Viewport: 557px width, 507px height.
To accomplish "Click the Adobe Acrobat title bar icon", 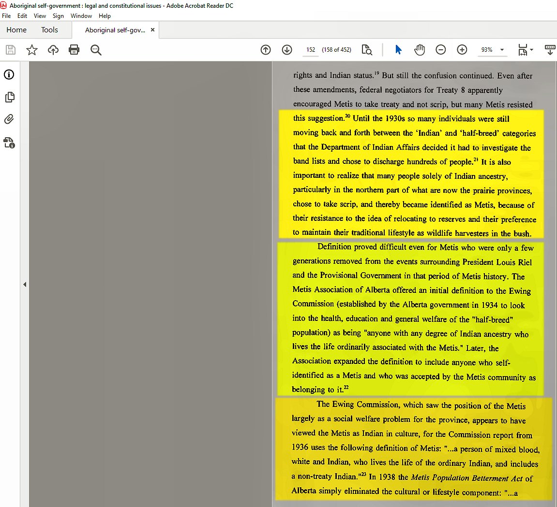I will tap(3, 5).
